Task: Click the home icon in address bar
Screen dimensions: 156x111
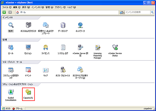Action: click(17, 12)
